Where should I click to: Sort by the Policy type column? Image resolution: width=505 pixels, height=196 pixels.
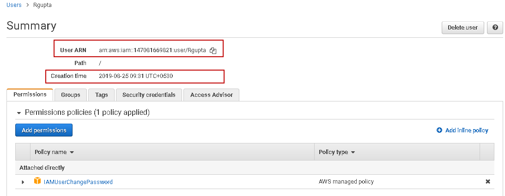pyautogui.click(x=336, y=152)
